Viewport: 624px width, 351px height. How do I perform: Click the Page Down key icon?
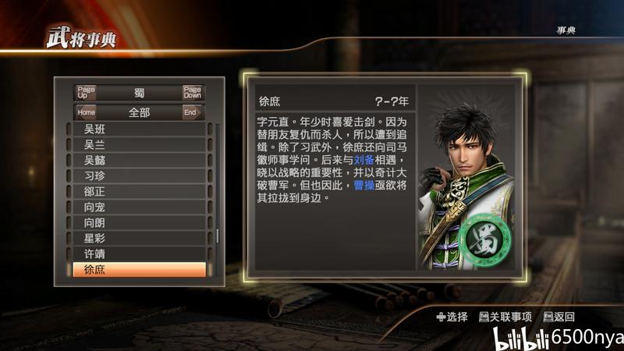[x=193, y=92]
